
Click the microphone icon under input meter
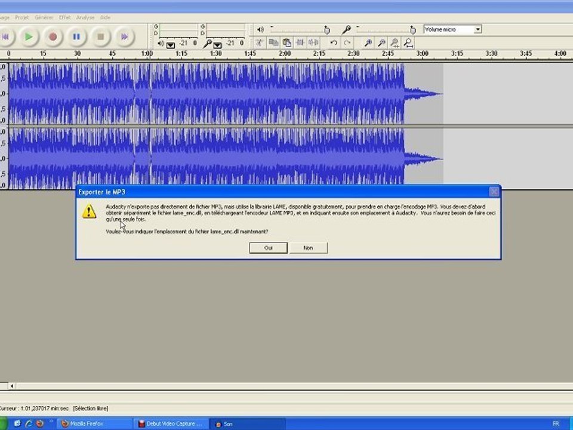[207, 44]
